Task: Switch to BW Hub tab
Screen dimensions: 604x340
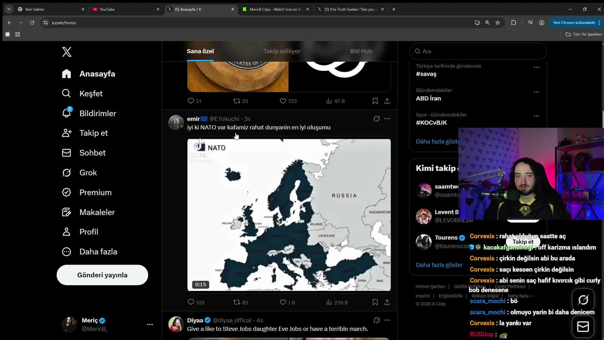Action: tap(361, 51)
